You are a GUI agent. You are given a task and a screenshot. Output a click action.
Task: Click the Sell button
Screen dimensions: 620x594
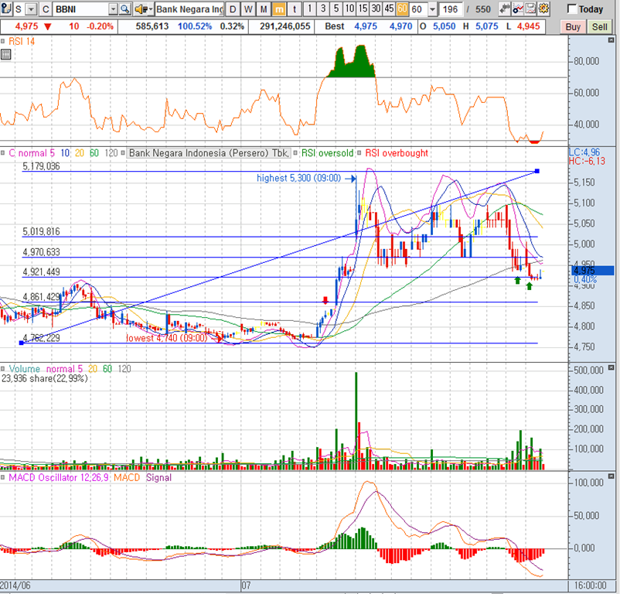599,27
